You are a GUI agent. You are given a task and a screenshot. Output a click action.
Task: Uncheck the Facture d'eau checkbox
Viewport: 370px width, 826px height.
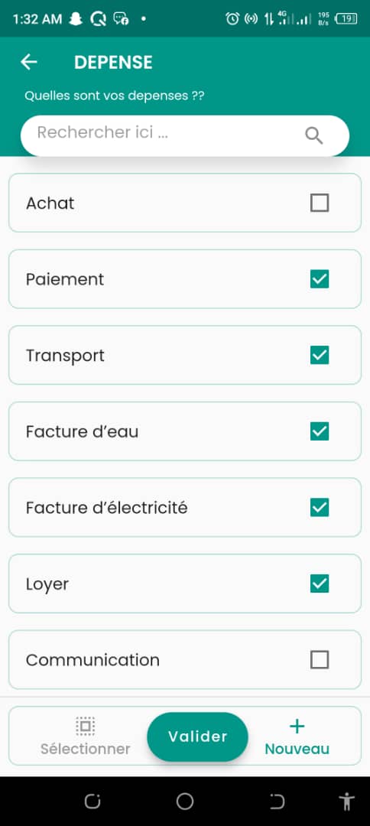(x=320, y=431)
